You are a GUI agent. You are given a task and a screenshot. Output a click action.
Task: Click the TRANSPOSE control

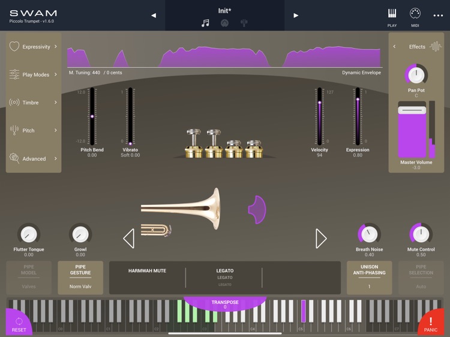pos(225,304)
